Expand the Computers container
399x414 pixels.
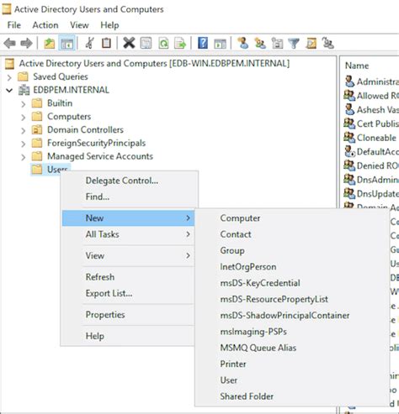(x=24, y=118)
